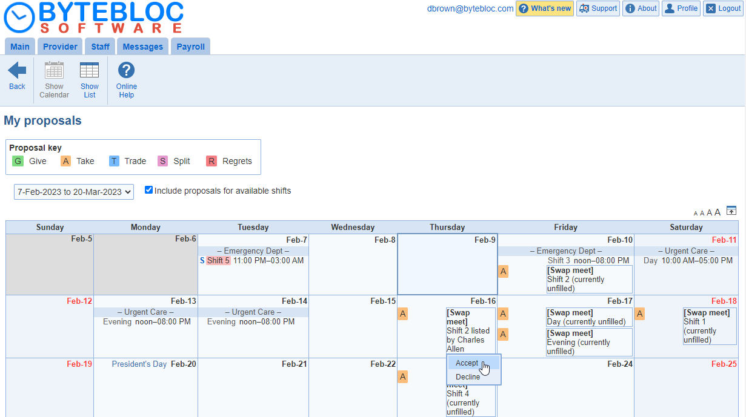The height and width of the screenshot is (417, 746).
Task: Open Online Help question mark icon
Action: [x=126, y=71]
